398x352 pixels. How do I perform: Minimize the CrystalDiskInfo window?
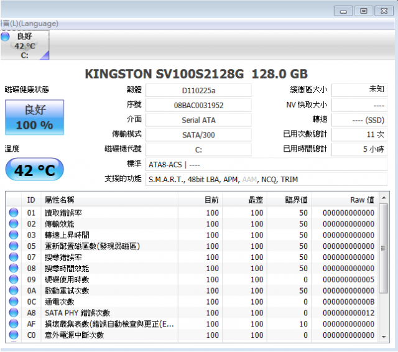[343, 11]
